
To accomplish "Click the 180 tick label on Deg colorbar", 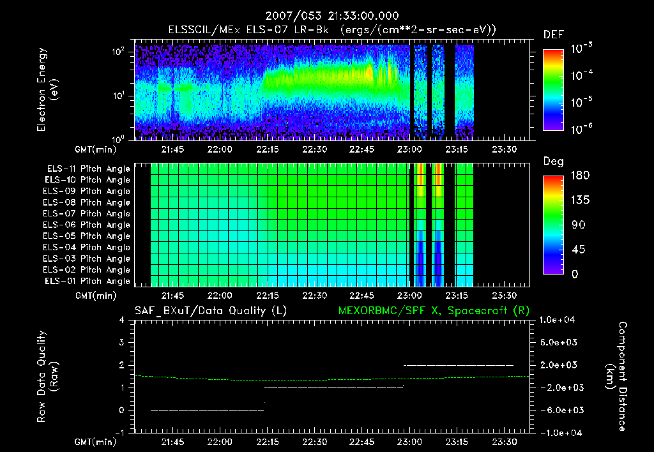I will (x=581, y=176).
